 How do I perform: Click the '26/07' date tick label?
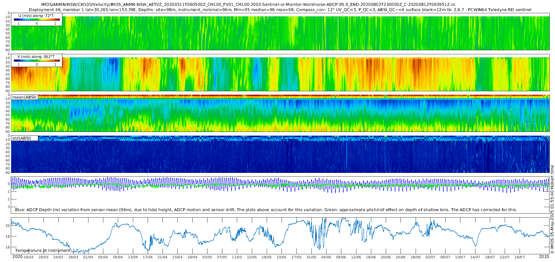520,257
